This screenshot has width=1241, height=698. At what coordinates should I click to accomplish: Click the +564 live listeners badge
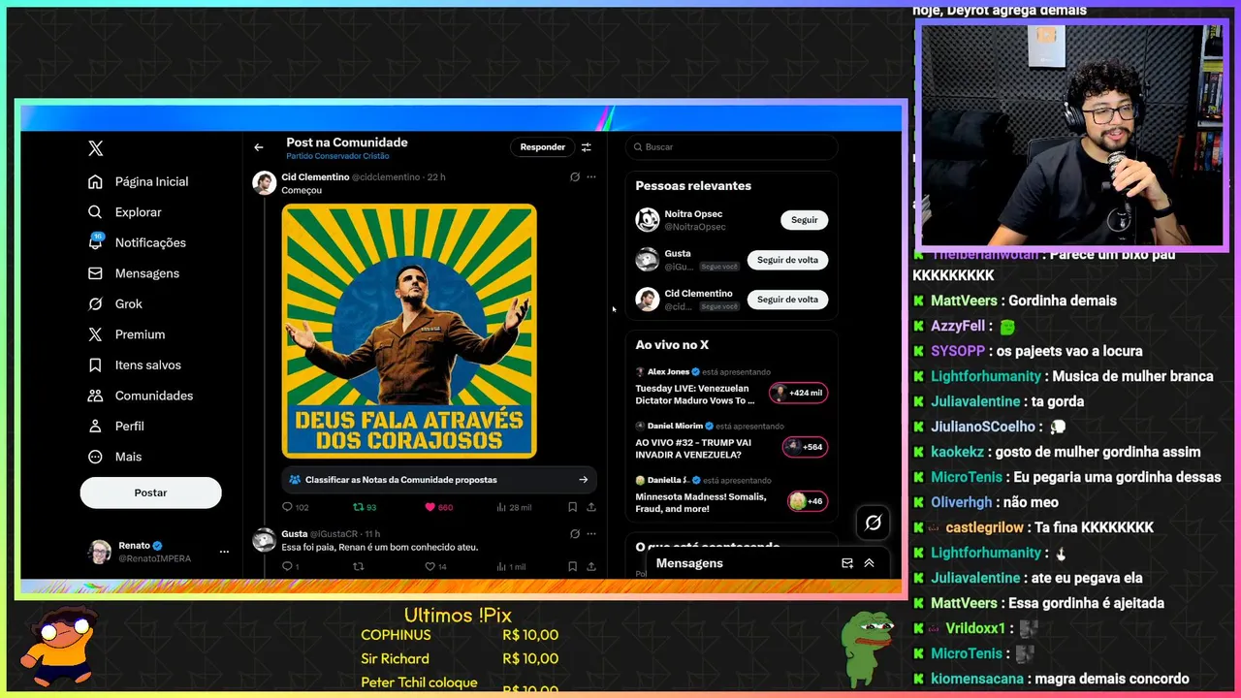pos(805,447)
